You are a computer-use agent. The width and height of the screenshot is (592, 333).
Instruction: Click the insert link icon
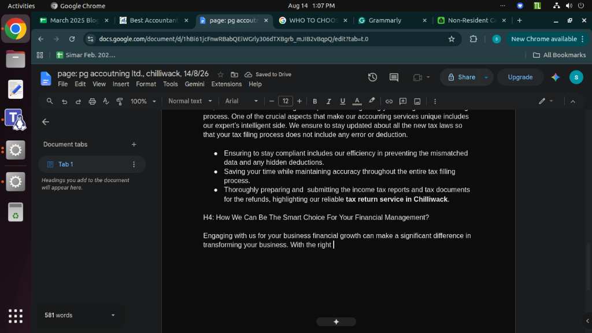click(x=389, y=101)
